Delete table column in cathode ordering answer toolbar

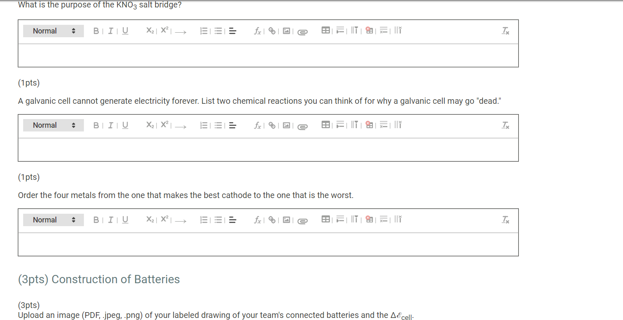pos(398,220)
